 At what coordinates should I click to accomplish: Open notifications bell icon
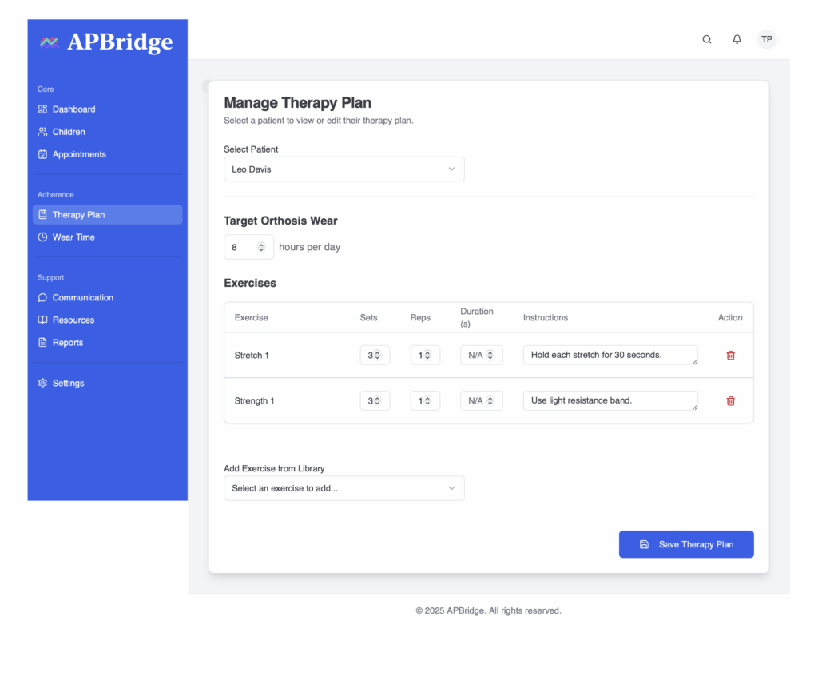point(737,39)
